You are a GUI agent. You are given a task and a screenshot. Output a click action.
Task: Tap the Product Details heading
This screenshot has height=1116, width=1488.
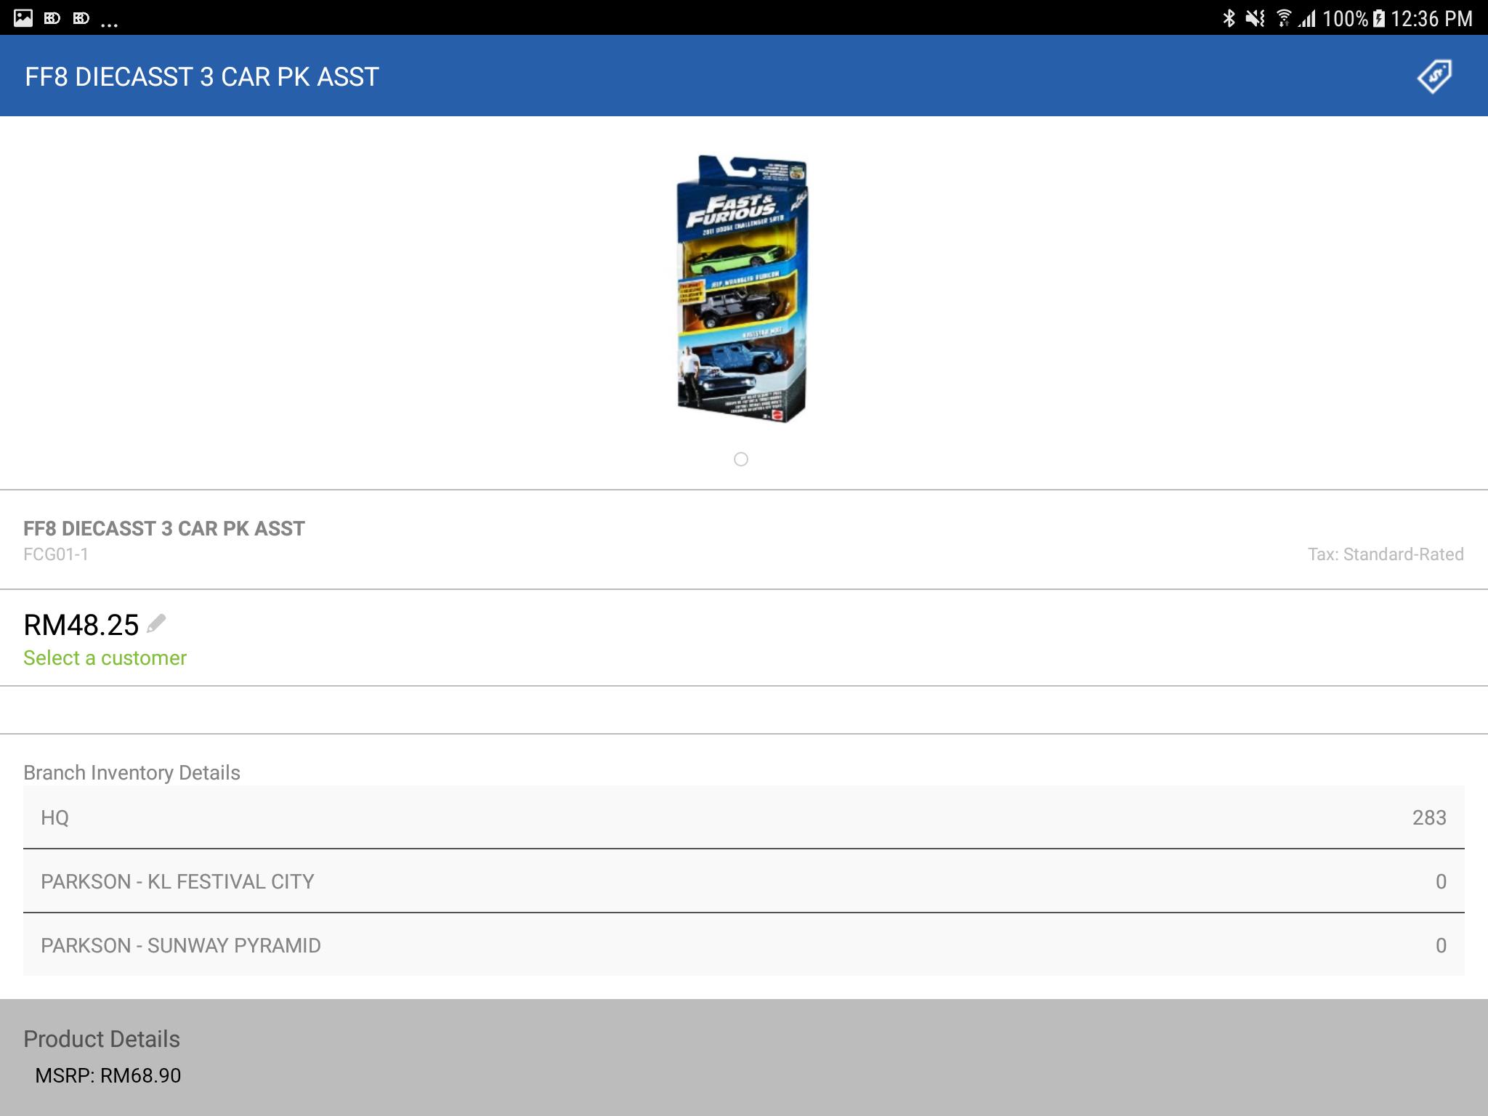[x=102, y=1039]
